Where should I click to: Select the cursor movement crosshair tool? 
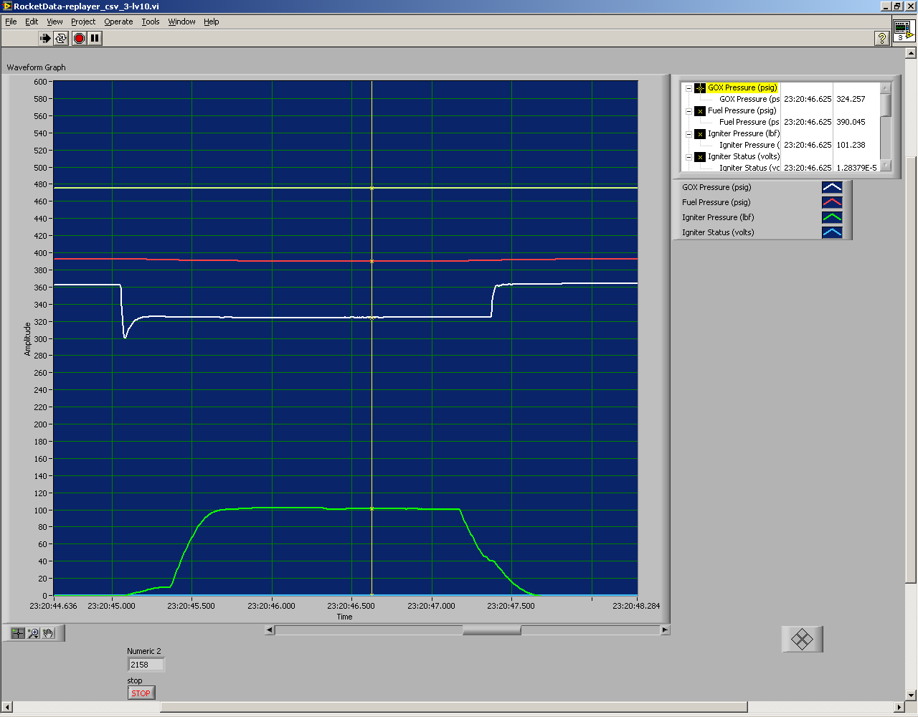click(17, 633)
